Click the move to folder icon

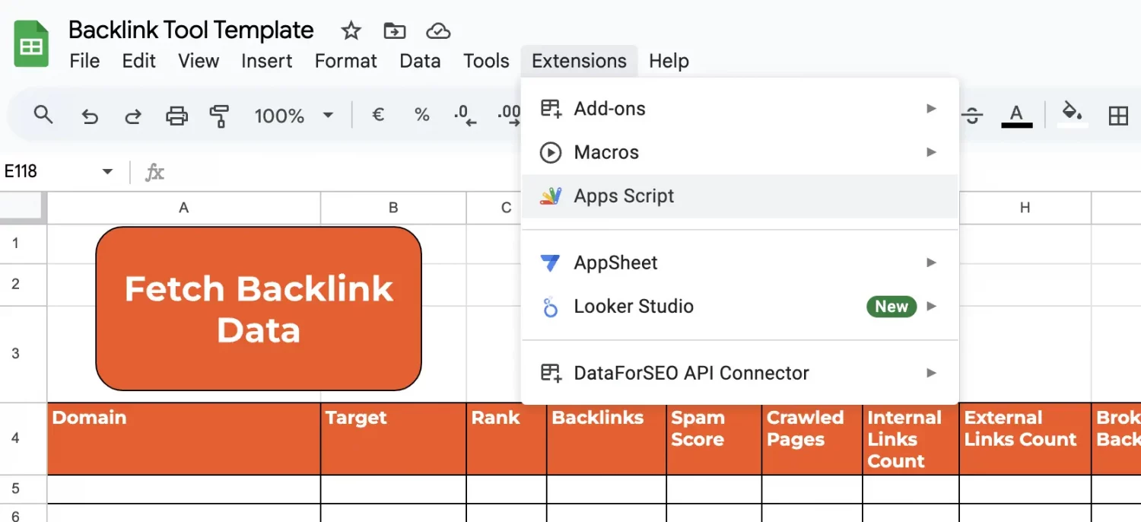click(394, 30)
